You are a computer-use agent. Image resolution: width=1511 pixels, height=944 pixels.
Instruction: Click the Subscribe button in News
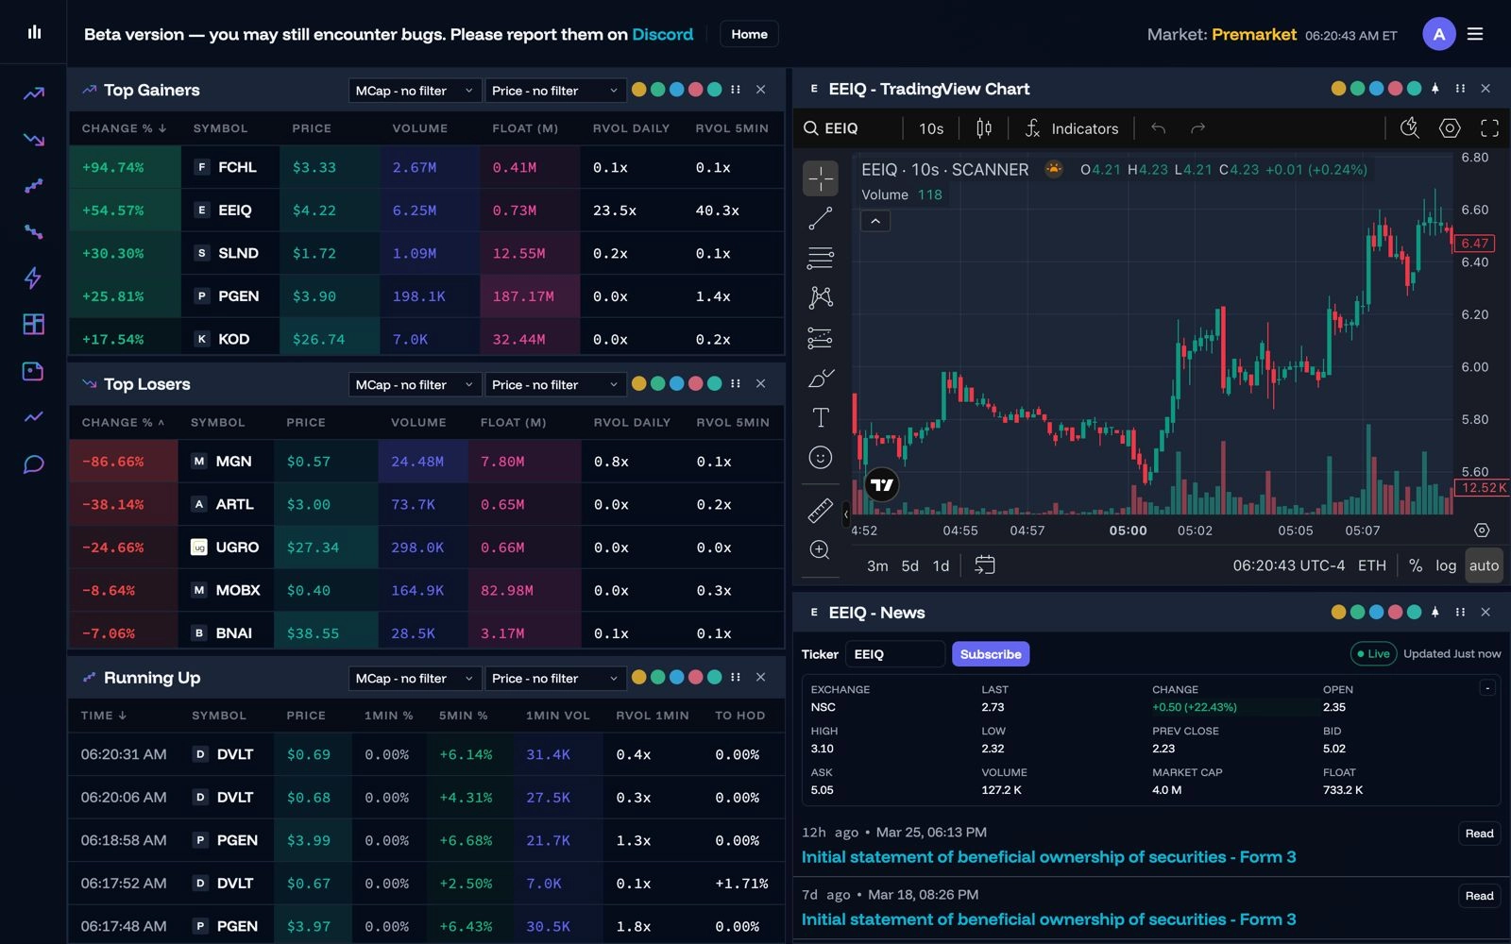click(x=990, y=654)
